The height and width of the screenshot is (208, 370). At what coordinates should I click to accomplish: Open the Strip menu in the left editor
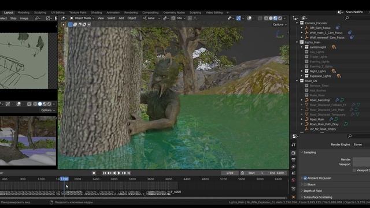pyautogui.click(x=13, y=18)
